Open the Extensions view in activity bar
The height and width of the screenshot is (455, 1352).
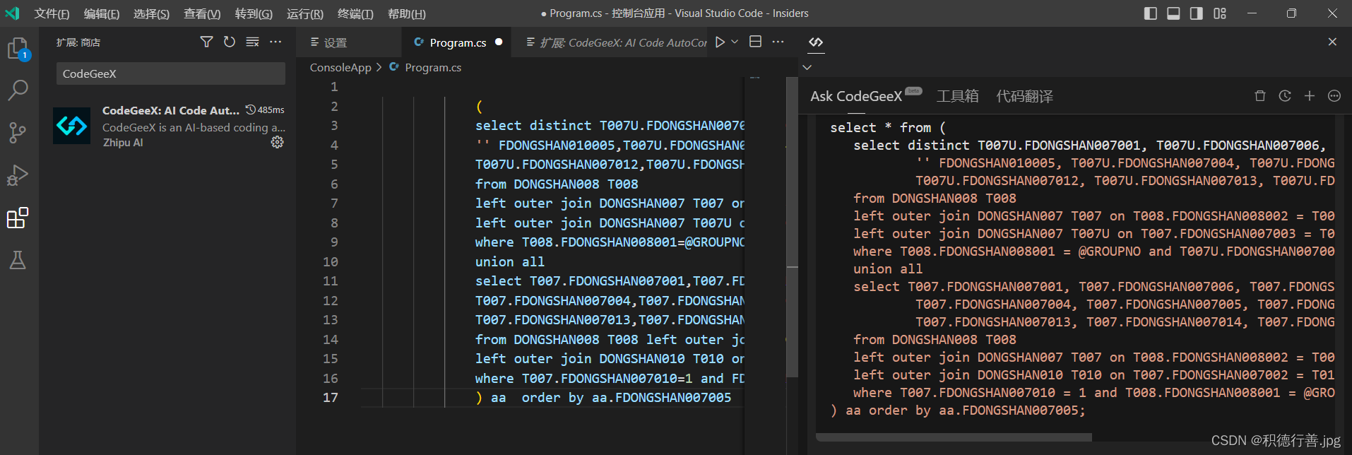point(18,218)
